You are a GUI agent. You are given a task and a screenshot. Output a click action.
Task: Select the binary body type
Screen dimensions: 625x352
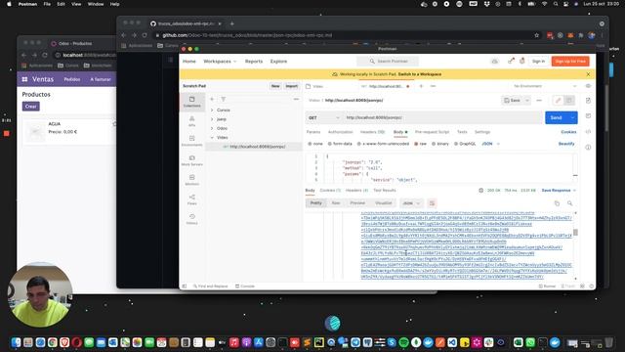(440, 144)
